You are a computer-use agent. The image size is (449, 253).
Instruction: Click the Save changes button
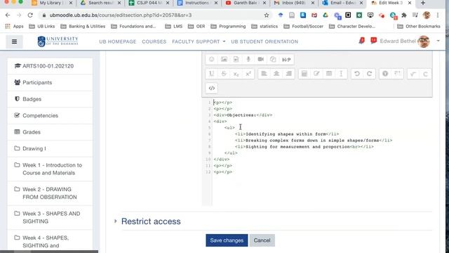coord(227,240)
